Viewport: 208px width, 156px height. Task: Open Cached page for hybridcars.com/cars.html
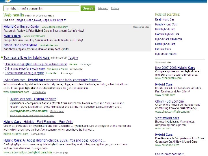(x=57, y=111)
